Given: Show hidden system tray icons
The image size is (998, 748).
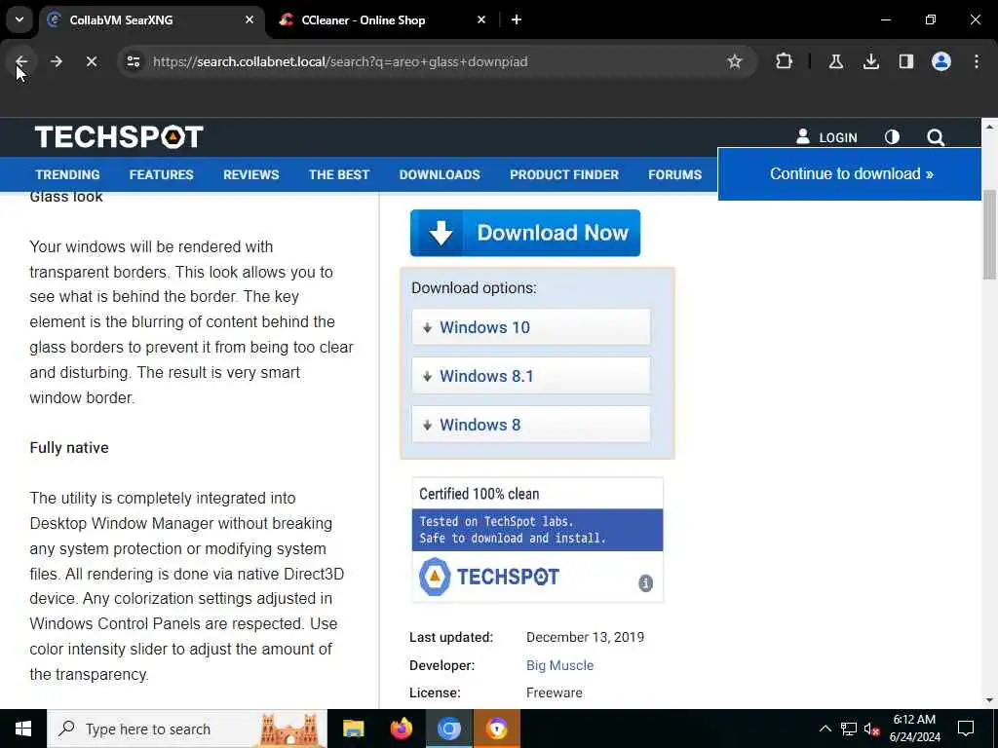Looking at the screenshot, I should tap(825, 729).
